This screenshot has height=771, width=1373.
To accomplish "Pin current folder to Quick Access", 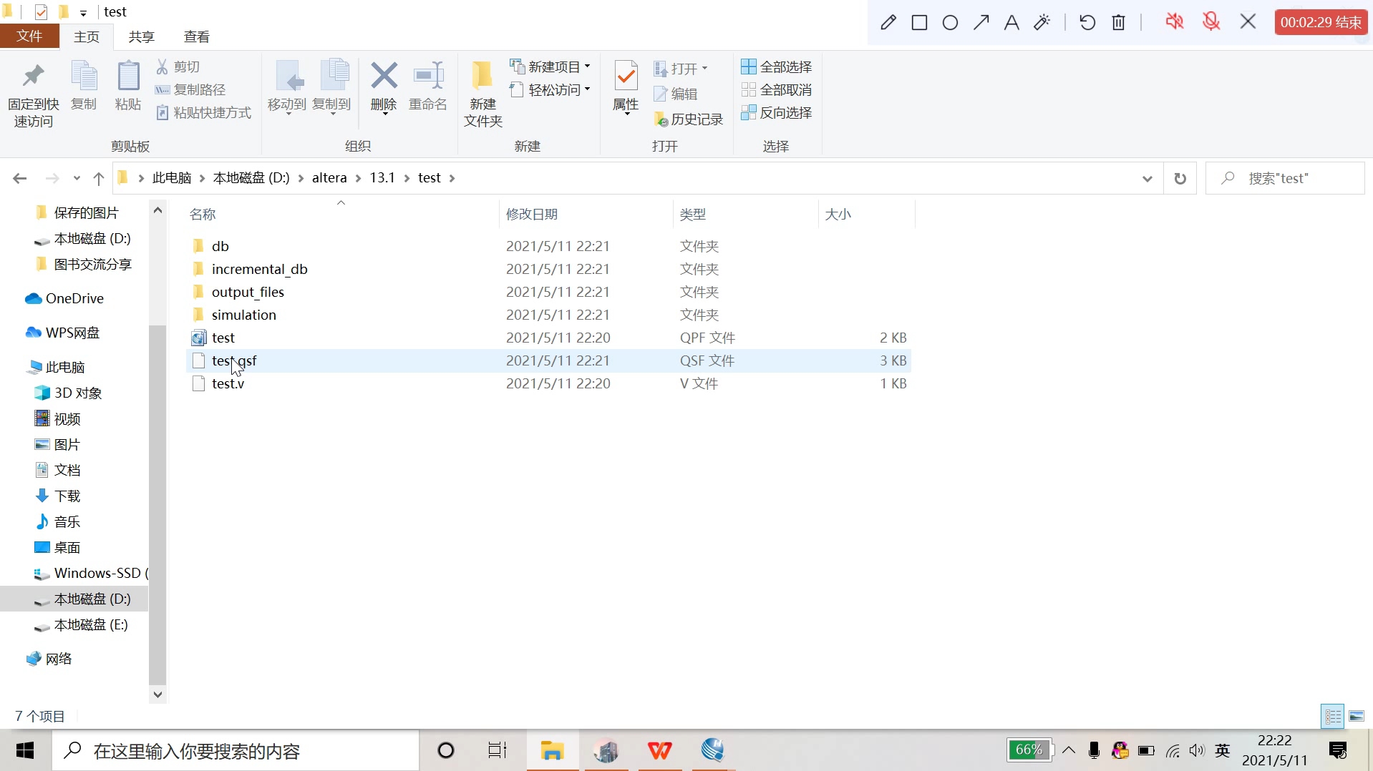I will [33, 92].
